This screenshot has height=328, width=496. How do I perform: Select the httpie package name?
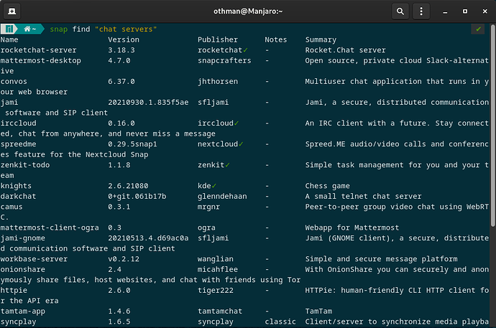(14, 291)
